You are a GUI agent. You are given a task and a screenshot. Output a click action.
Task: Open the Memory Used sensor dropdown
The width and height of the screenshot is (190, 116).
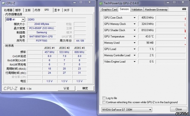[134, 43]
